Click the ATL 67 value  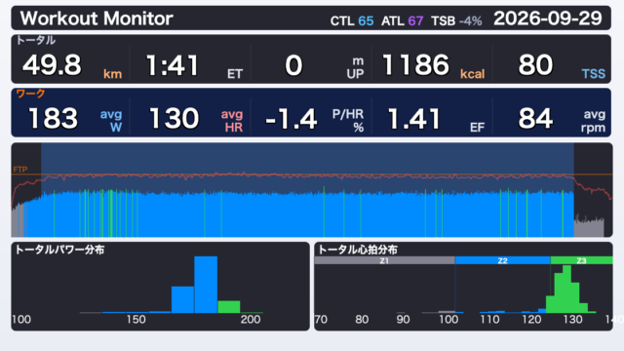click(402, 20)
